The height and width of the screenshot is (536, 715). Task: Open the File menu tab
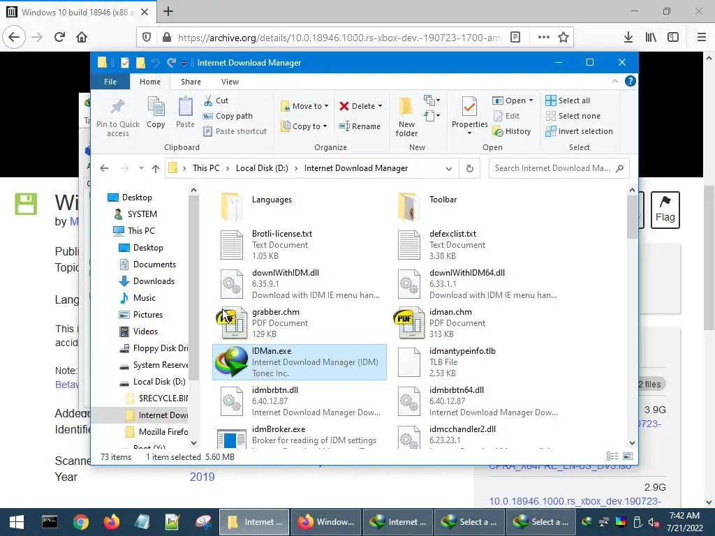click(110, 82)
